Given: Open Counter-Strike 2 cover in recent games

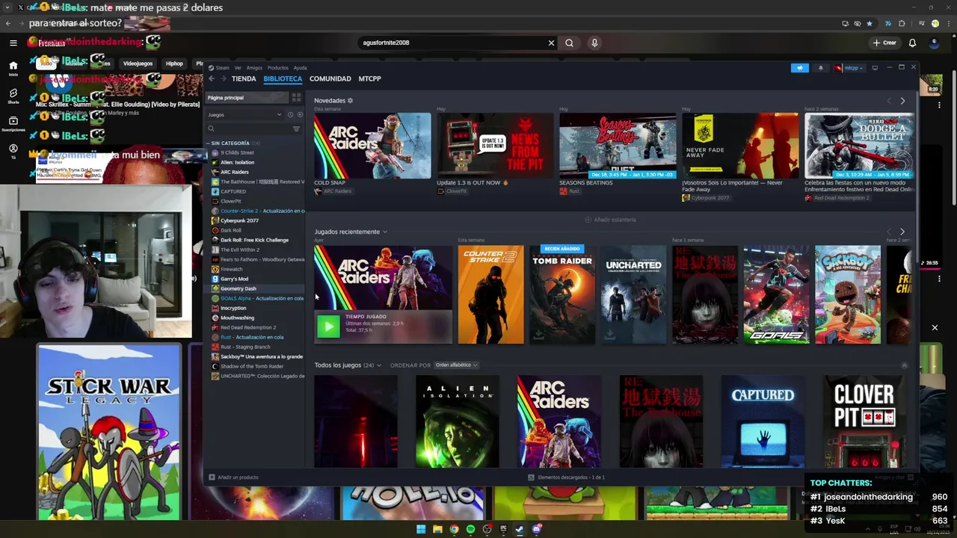Looking at the screenshot, I should [x=490, y=294].
